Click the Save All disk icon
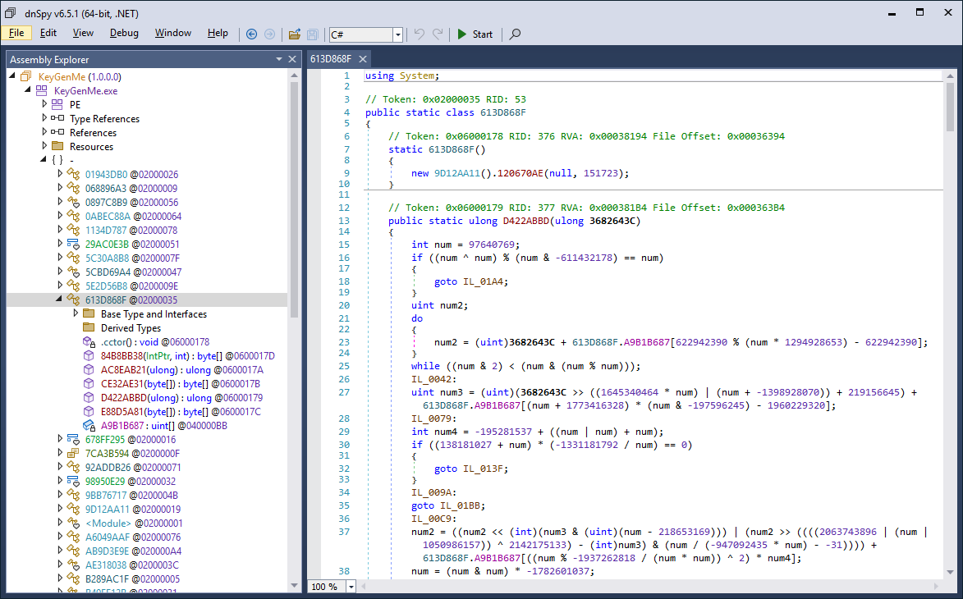The width and height of the screenshot is (963, 599). [313, 34]
